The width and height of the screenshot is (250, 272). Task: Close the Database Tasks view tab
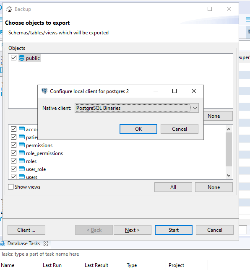click(x=46, y=244)
